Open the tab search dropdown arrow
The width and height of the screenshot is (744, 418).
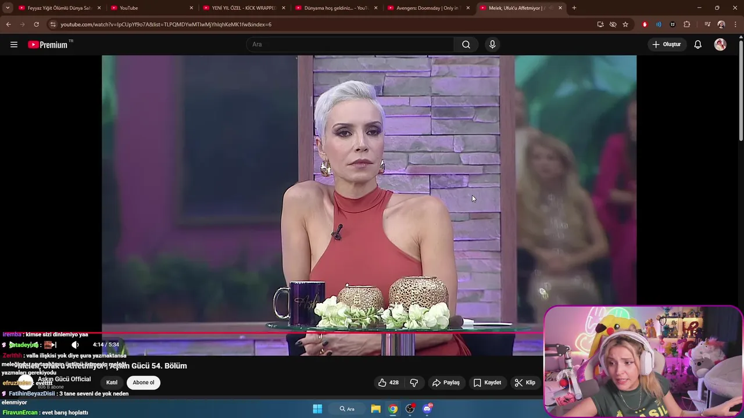tap(8, 8)
